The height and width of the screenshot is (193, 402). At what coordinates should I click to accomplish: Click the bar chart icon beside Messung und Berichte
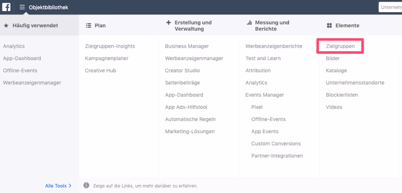coord(249,23)
